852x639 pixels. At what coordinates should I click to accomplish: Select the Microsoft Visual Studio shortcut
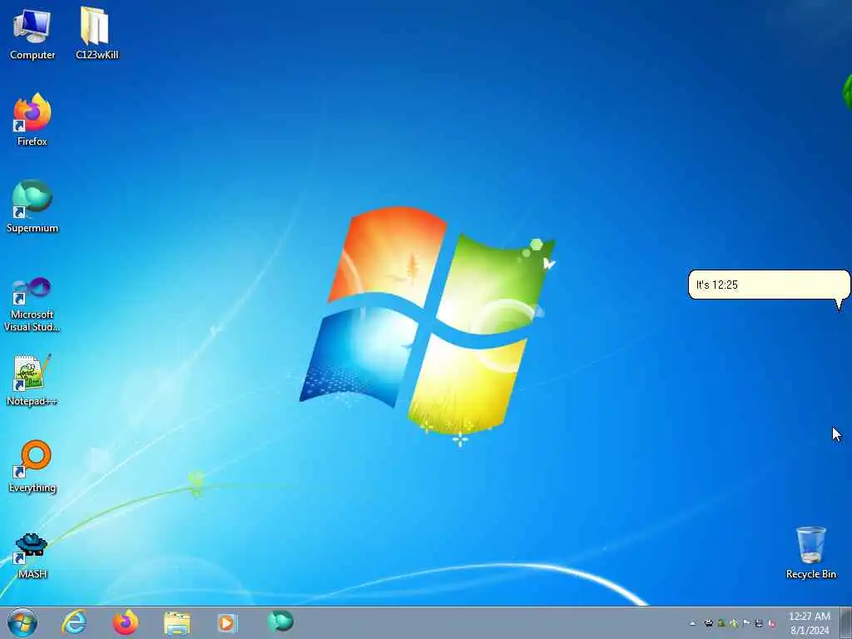[32, 305]
